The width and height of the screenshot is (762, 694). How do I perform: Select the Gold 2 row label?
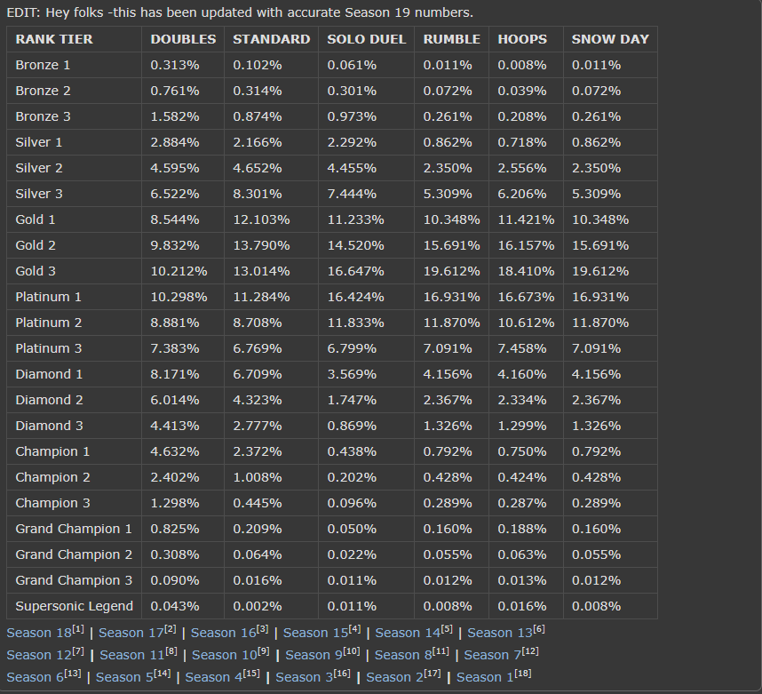(x=36, y=245)
